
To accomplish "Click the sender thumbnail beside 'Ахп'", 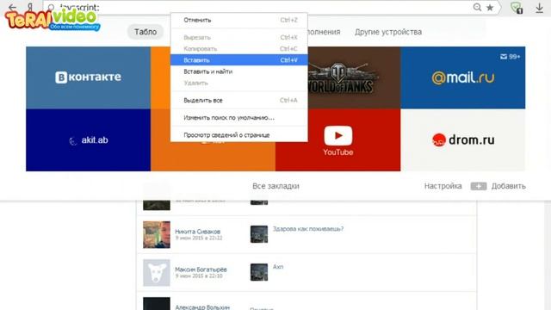I will point(259,272).
